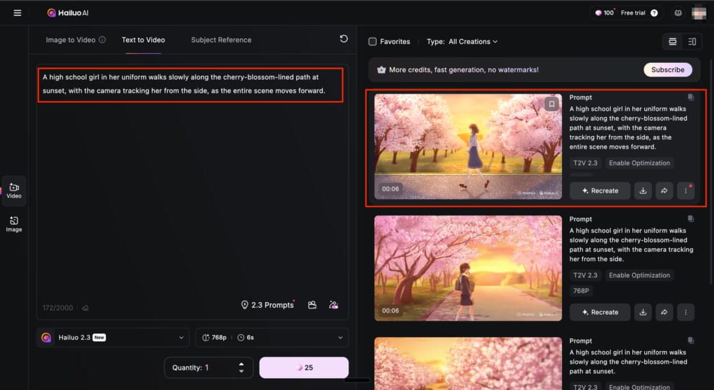The height and width of the screenshot is (390, 714).
Task: Click the reset icon next to Subject Reference
Action: coord(344,39)
